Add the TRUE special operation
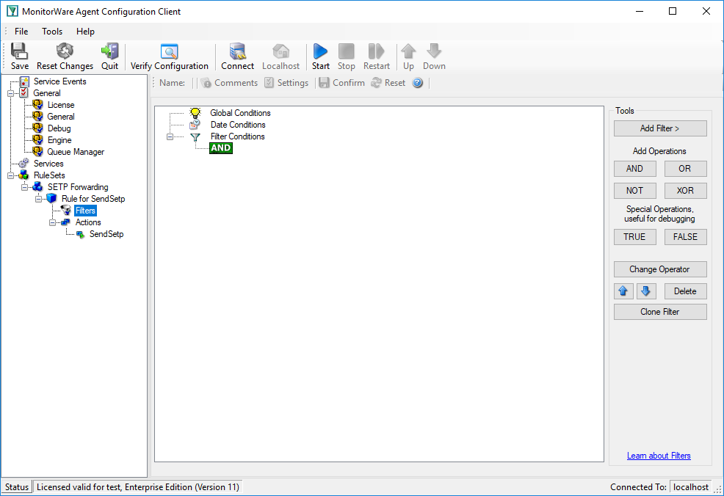724x496 pixels. tap(634, 237)
